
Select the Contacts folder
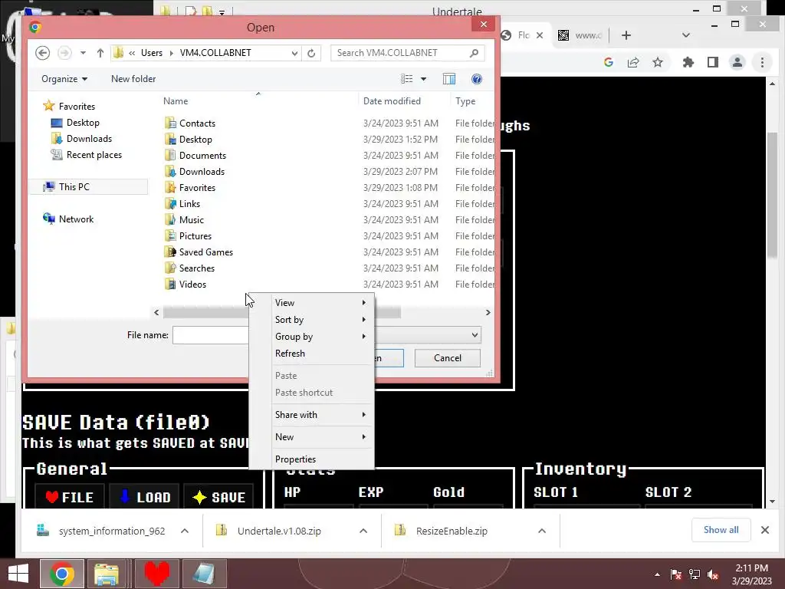(197, 123)
